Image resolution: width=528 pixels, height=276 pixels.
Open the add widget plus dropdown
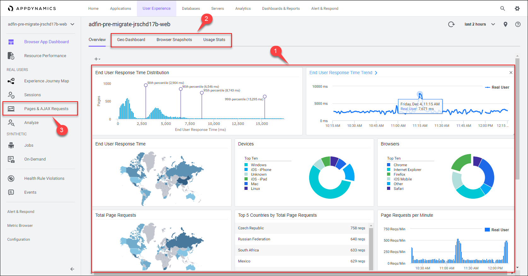pyautogui.click(x=97, y=59)
